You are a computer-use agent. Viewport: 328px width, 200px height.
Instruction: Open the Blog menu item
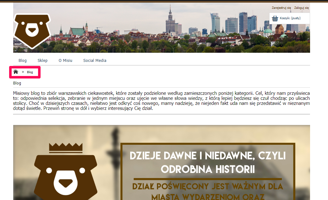pyautogui.click(x=23, y=60)
